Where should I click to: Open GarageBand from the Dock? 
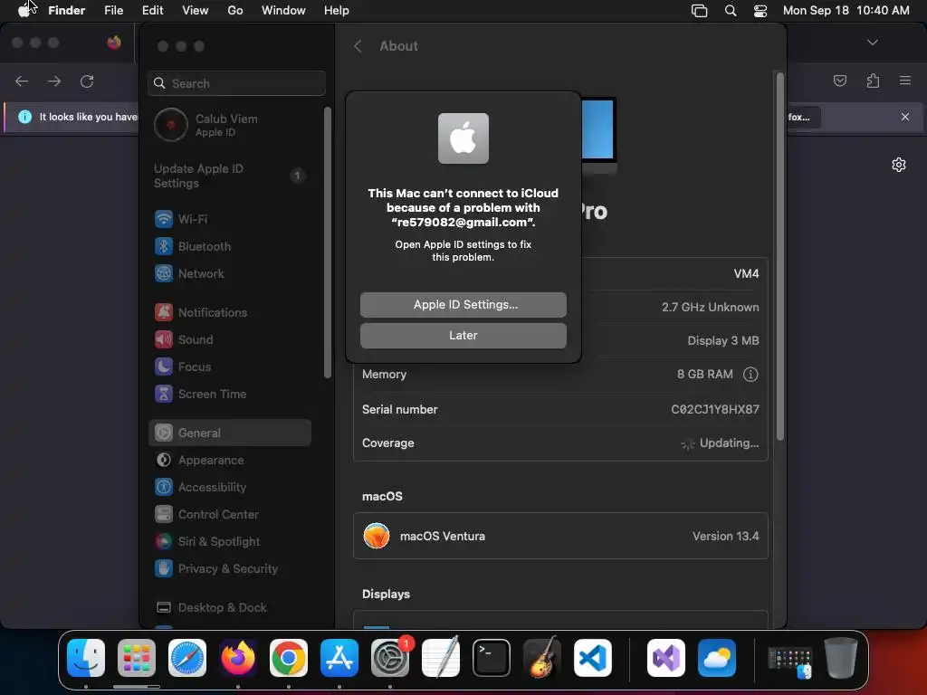(x=541, y=658)
